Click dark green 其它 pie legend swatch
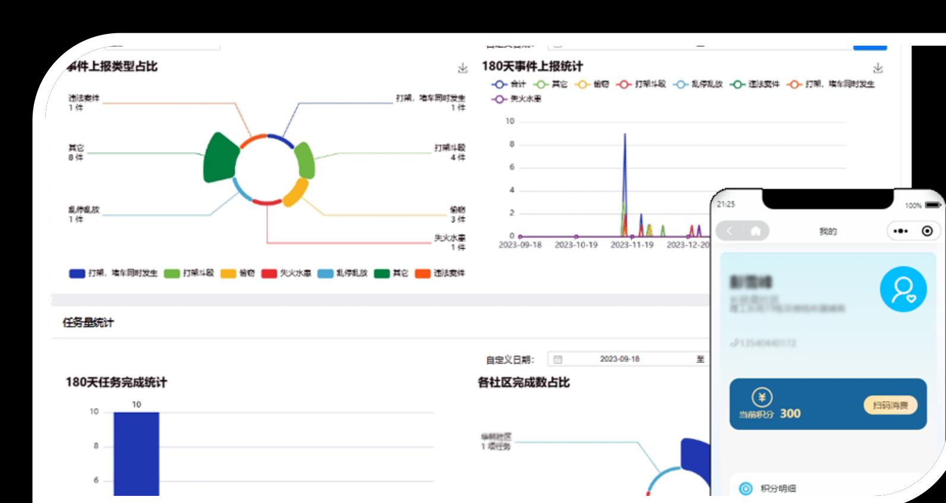This screenshot has height=503, width=946. [x=382, y=273]
